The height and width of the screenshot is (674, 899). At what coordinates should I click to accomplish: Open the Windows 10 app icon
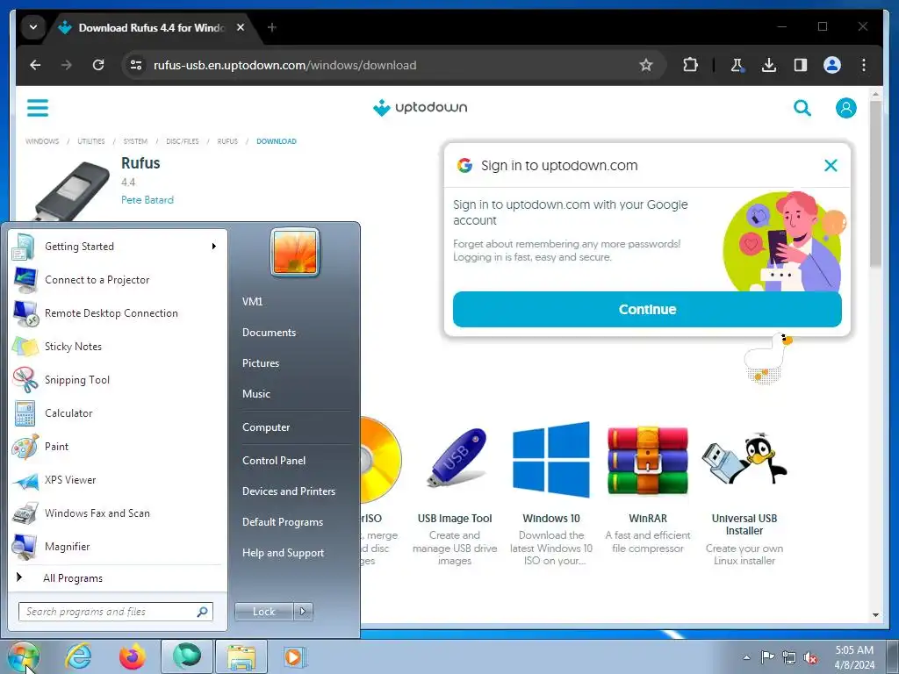[551, 459]
